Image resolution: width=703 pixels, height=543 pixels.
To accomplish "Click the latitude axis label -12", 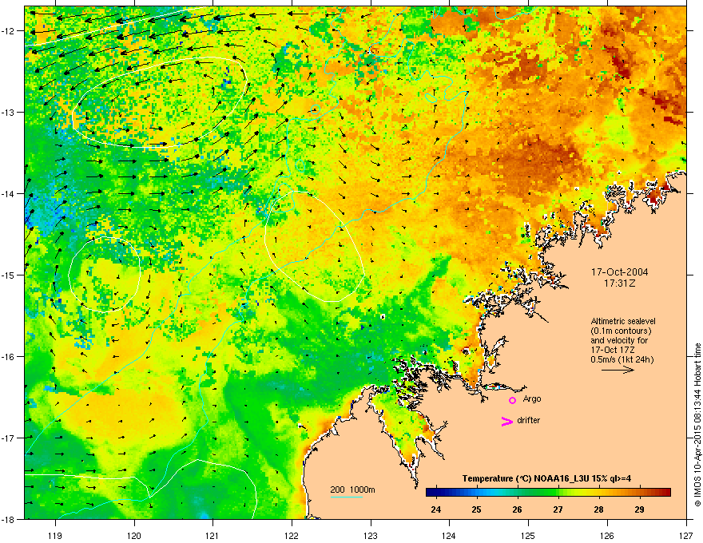I will [9, 31].
